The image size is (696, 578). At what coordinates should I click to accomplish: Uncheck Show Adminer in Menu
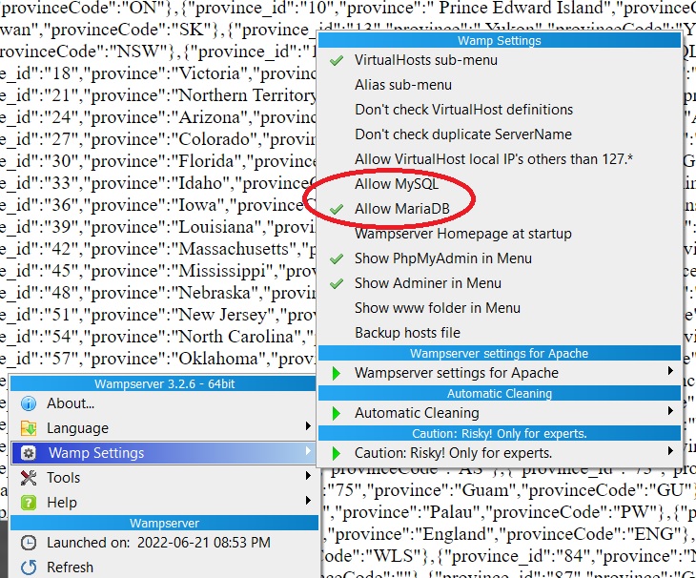(x=500, y=283)
